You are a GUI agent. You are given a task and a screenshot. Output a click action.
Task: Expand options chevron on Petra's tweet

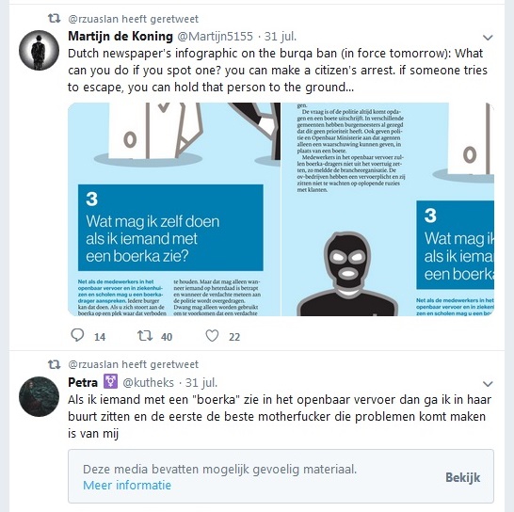point(488,383)
